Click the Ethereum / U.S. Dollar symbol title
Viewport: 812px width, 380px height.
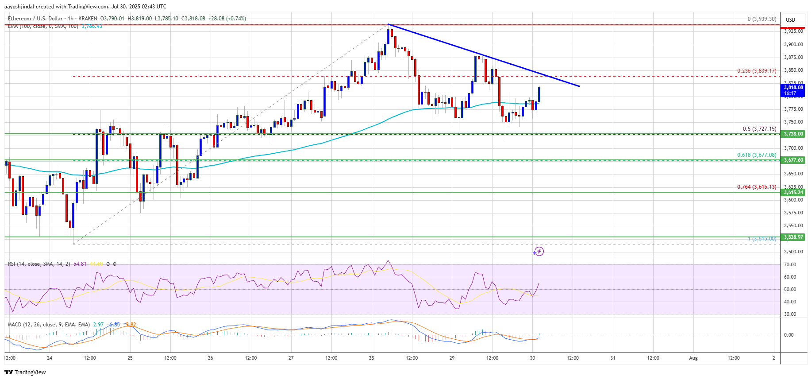pyautogui.click(x=36, y=19)
